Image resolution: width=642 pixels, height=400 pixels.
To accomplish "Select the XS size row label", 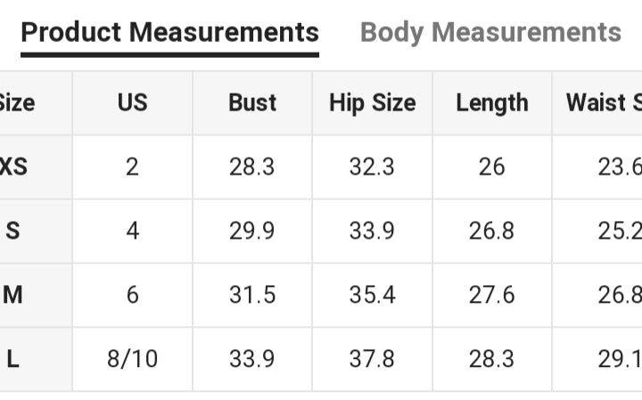I will pyautogui.click(x=14, y=167).
